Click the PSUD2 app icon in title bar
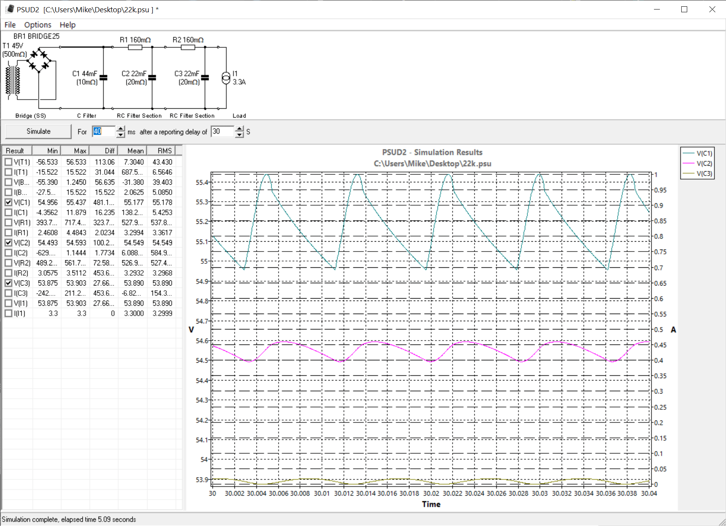Screen dimensions: 726x526 [10, 9]
